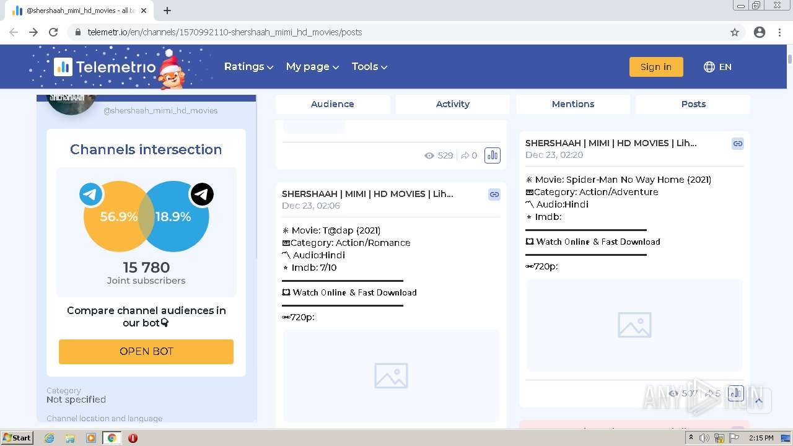Image resolution: width=793 pixels, height=446 pixels.
Task: Open statistics icon of the 529 views post
Action: pos(493,155)
